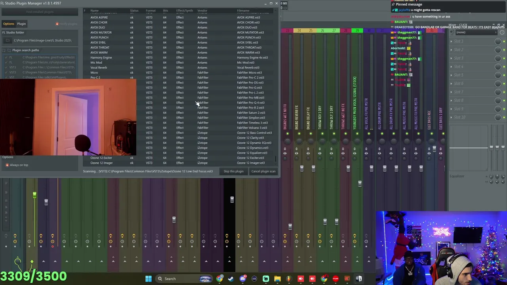Image resolution: width=507 pixels, height=285 pixels.
Task: Expand mixer effect Slot 6 arrow
Action: click(451, 84)
